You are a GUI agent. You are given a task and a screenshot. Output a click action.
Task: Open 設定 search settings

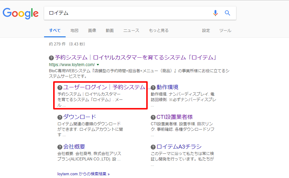206,31
